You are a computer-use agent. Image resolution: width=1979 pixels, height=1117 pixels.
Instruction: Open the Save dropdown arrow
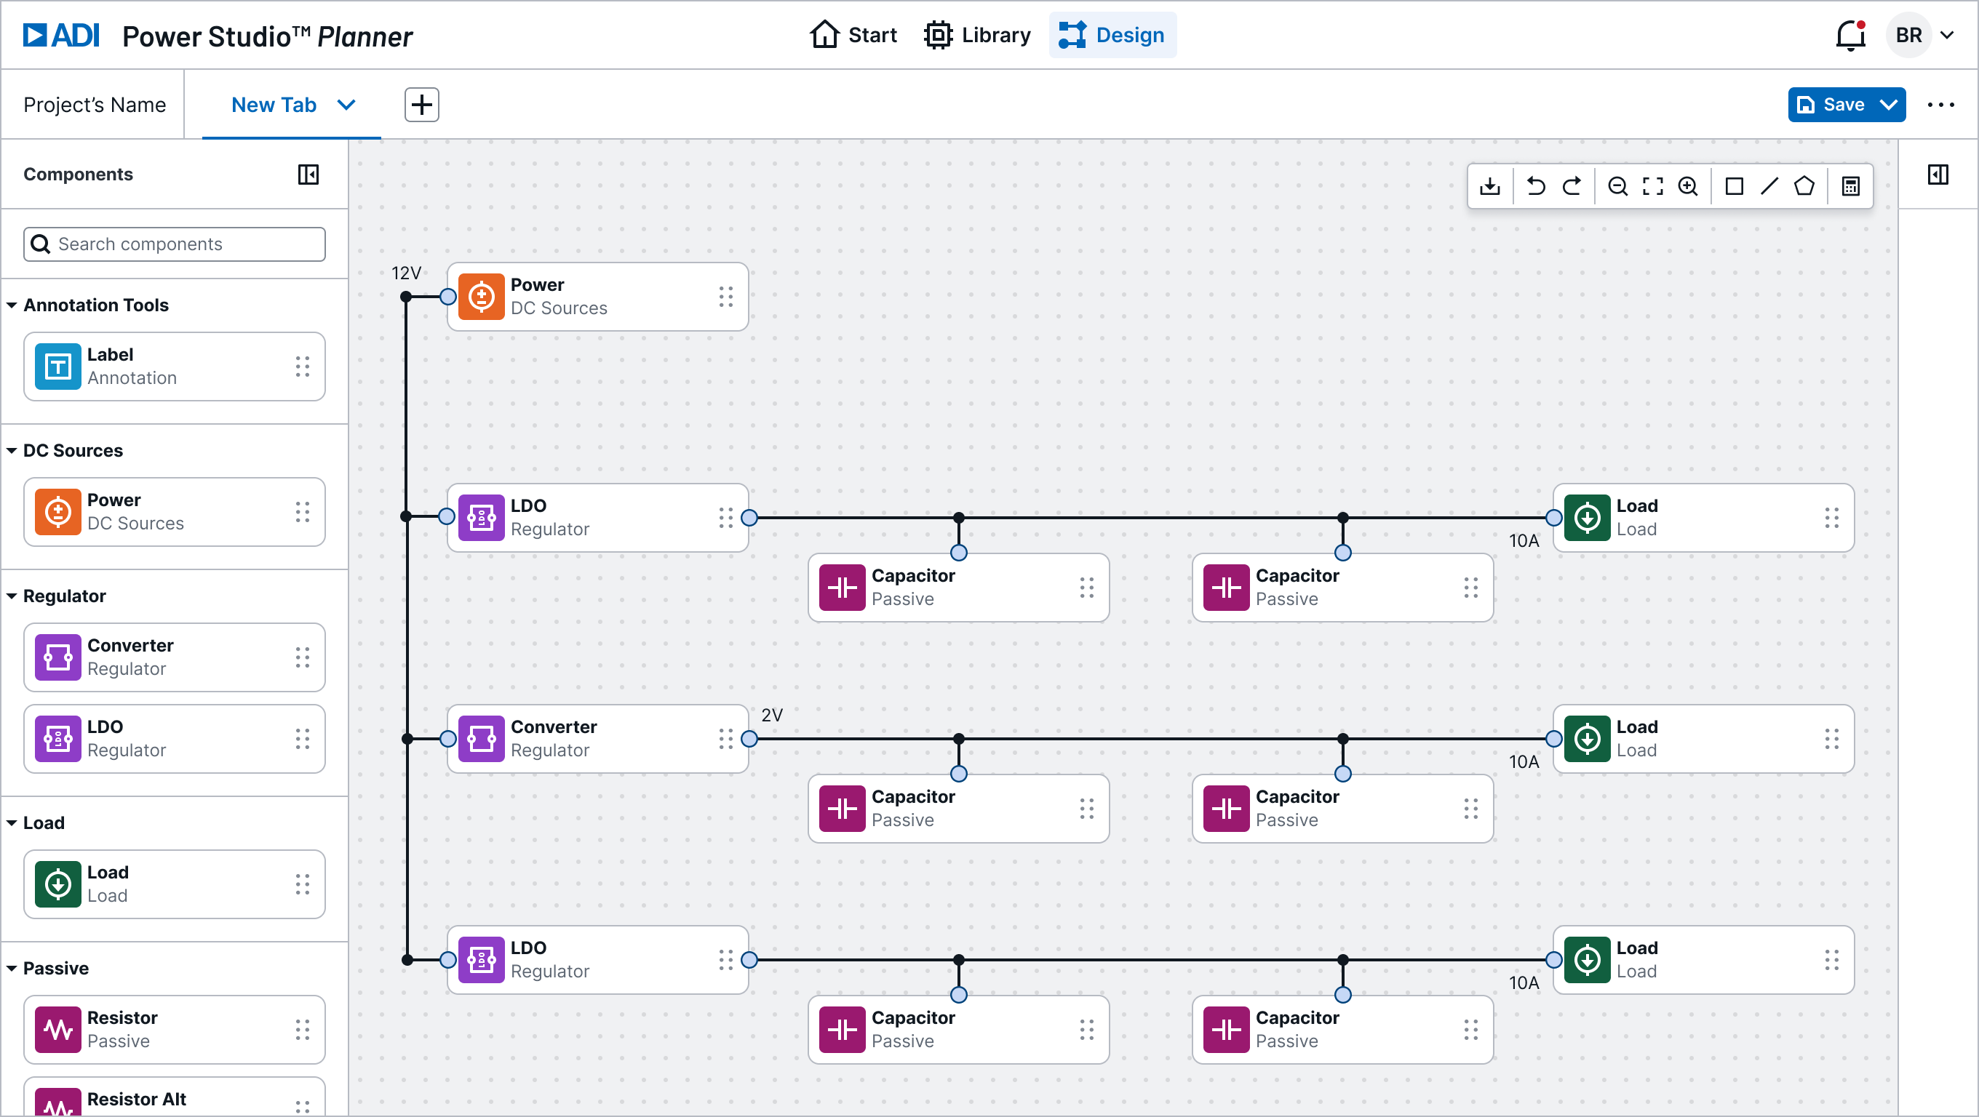click(1888, 105)
